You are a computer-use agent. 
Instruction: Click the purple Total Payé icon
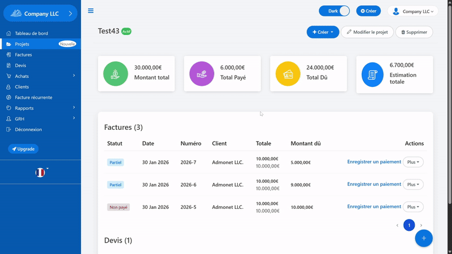(x=201, y=74)
